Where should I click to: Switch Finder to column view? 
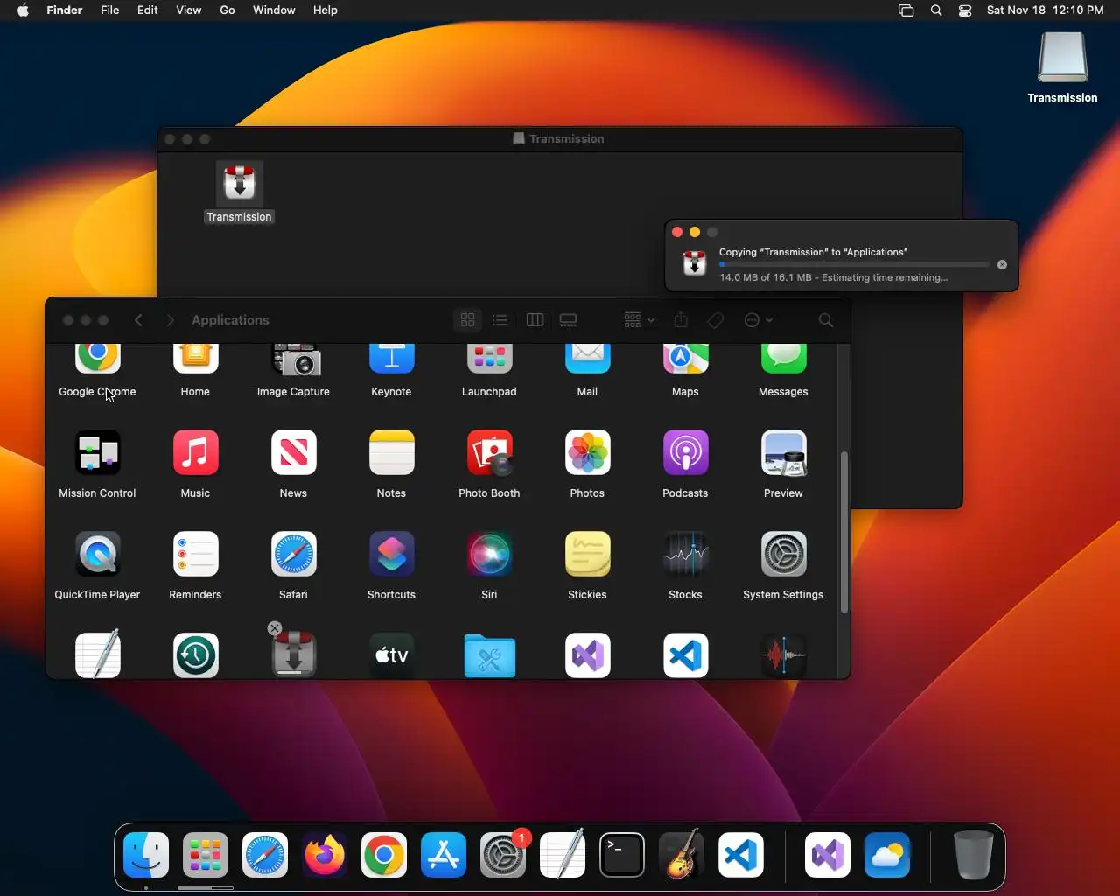(535, 320)
